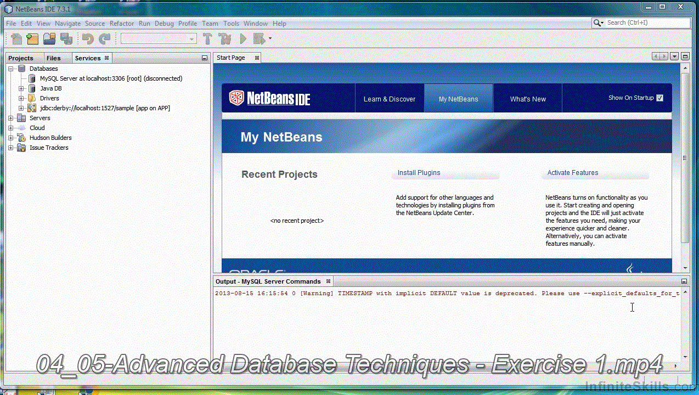Maximize the editor window area

[685, 57]
